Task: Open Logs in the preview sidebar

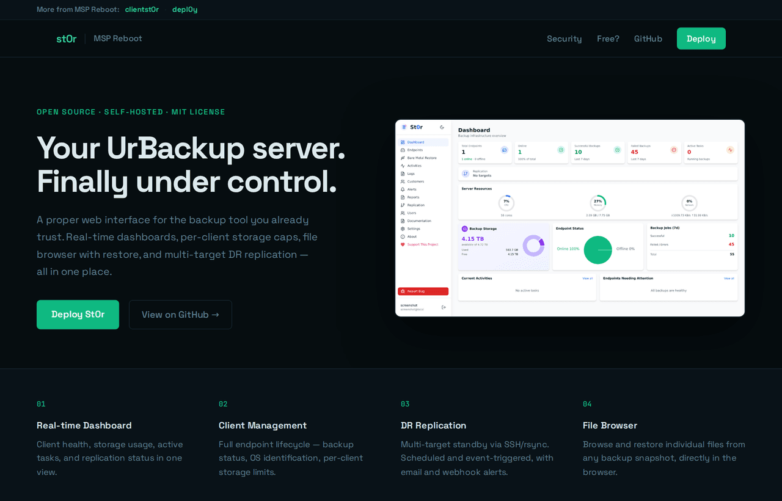Action: point(422,174)
